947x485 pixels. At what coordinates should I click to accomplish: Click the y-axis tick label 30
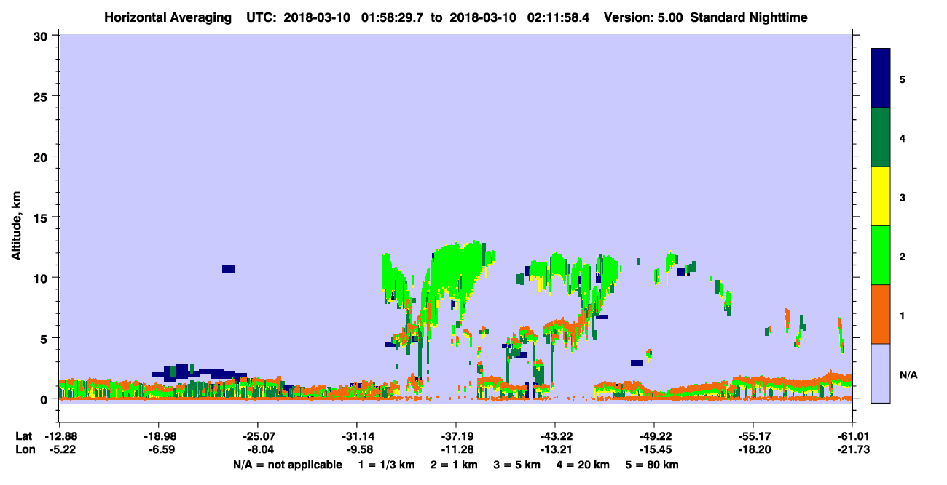click(42, 36)
